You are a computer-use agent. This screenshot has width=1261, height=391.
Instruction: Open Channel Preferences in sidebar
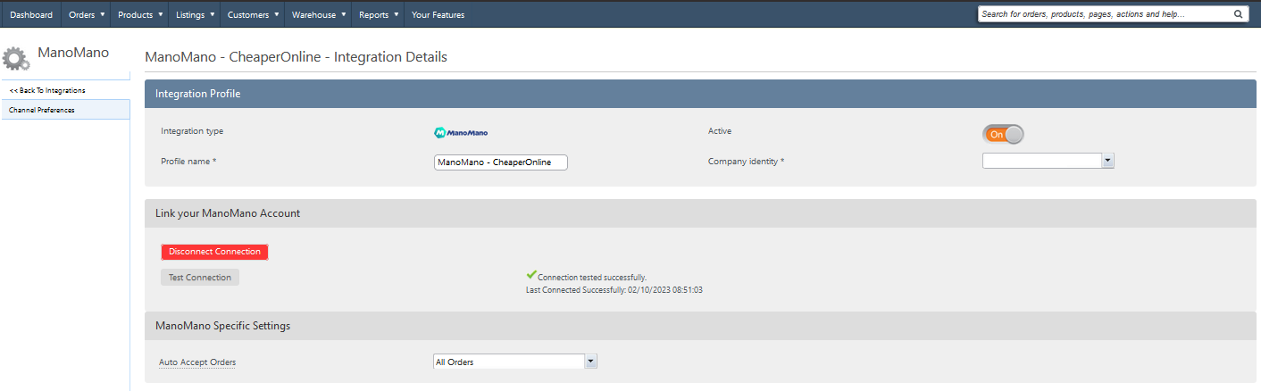(65, 110)
